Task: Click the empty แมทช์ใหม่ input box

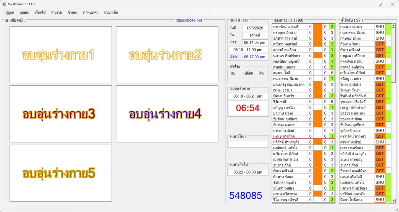Action: click(248, 144)
